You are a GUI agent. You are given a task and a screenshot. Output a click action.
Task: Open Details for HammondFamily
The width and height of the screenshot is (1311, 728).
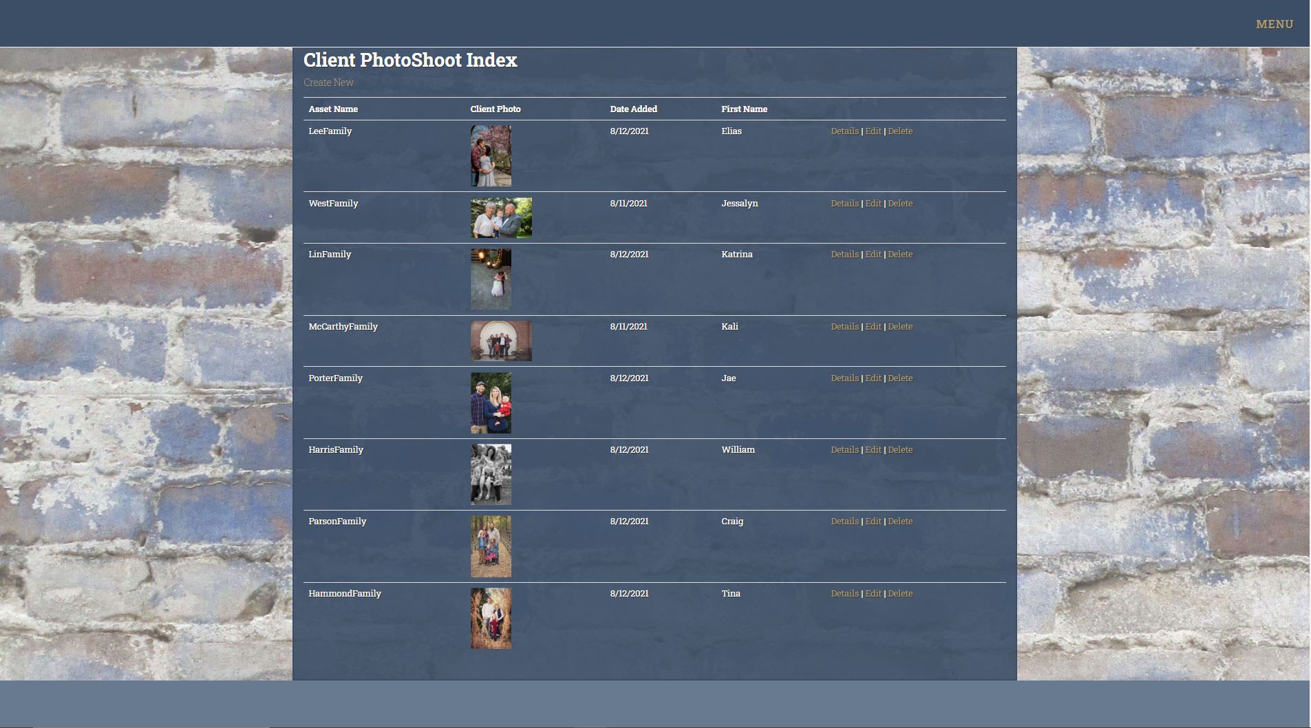(844, 593)
